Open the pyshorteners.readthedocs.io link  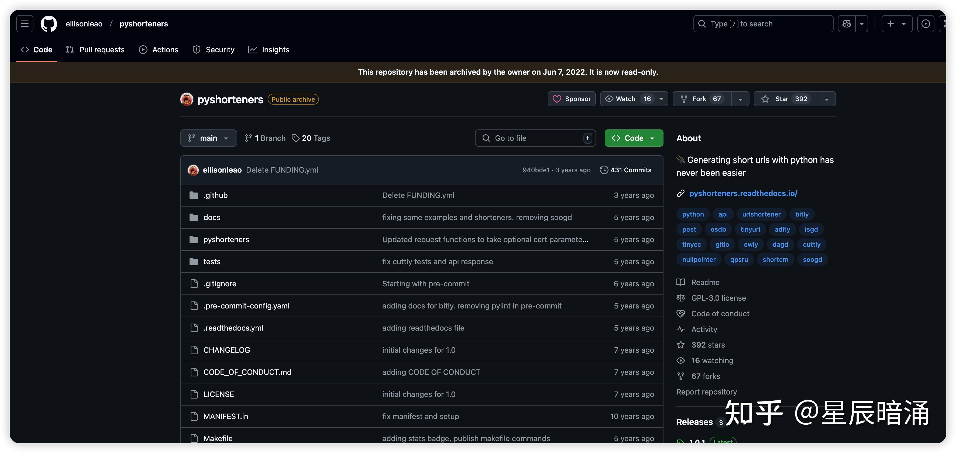tap(743, 193)
